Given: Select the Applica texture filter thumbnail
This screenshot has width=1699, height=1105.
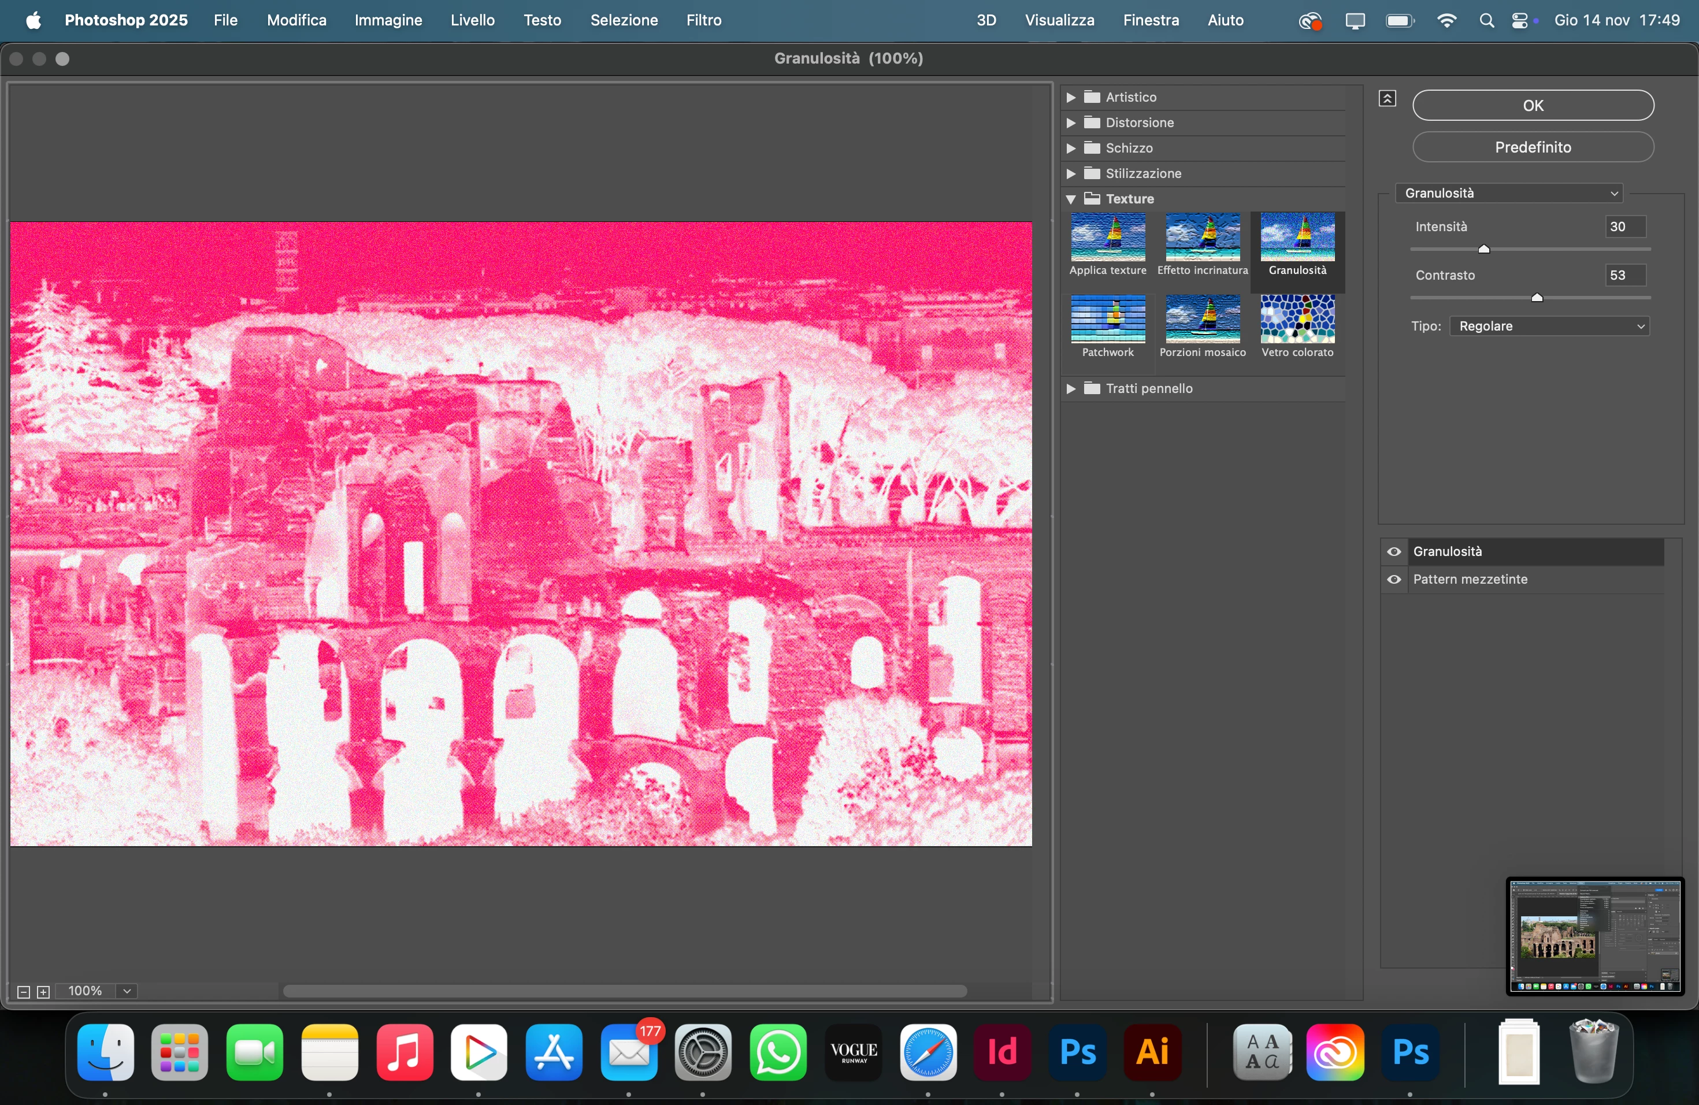Looking at the screenshot, I should 1107,237.
